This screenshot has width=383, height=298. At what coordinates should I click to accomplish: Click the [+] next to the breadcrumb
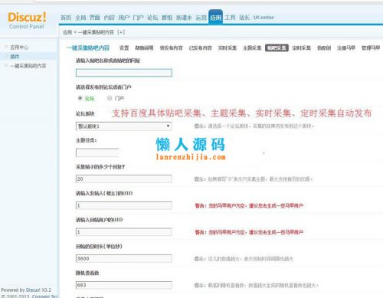click(121, 32)
